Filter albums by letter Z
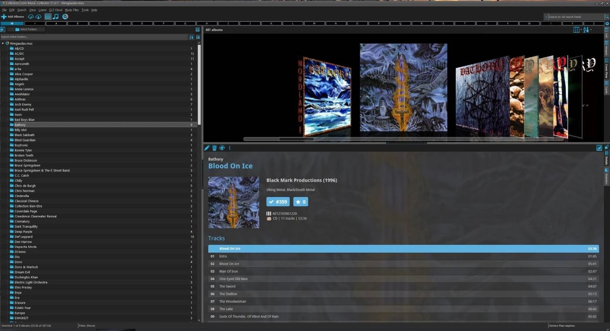610x331 pixels. click(594, 23)
